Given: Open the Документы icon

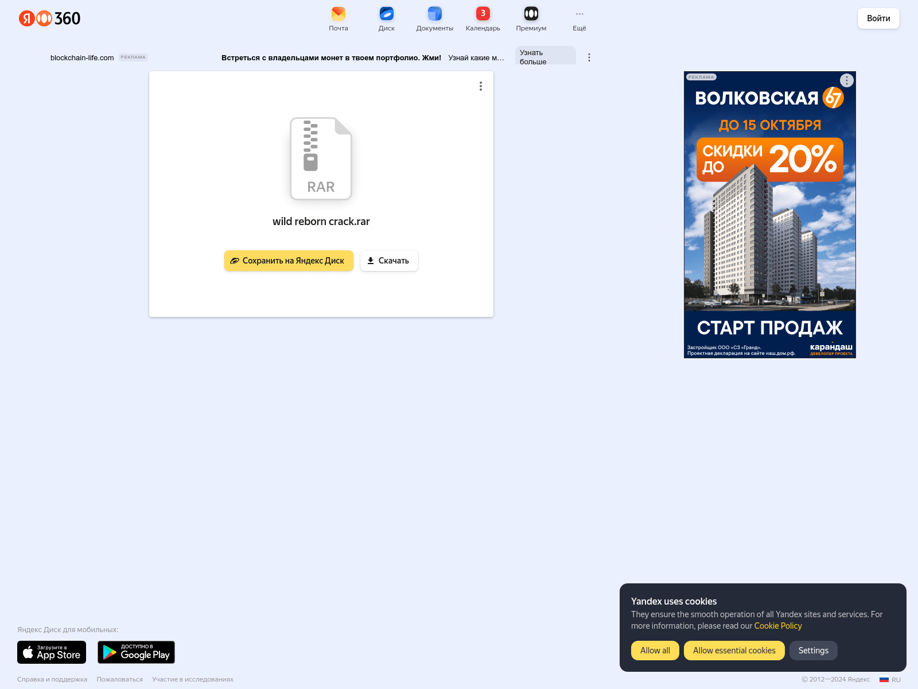Looking at the screenshot, I should pyautogui.click(x=435, y=18).
